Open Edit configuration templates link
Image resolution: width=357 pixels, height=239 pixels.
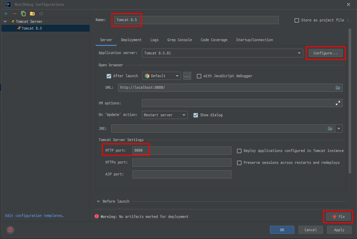(35, 216)
